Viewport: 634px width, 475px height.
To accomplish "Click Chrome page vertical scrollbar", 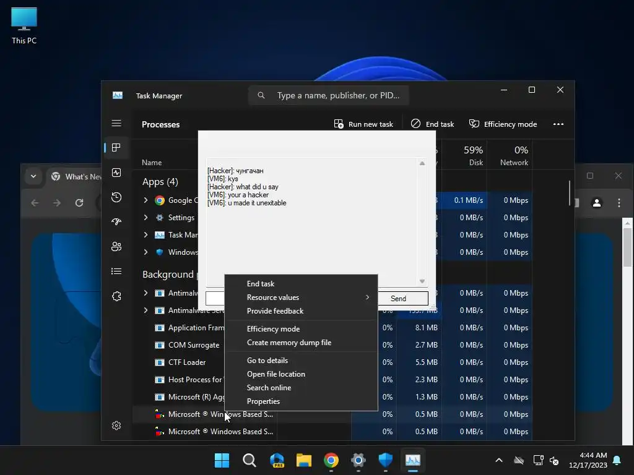I will click(x=628, y=246).
